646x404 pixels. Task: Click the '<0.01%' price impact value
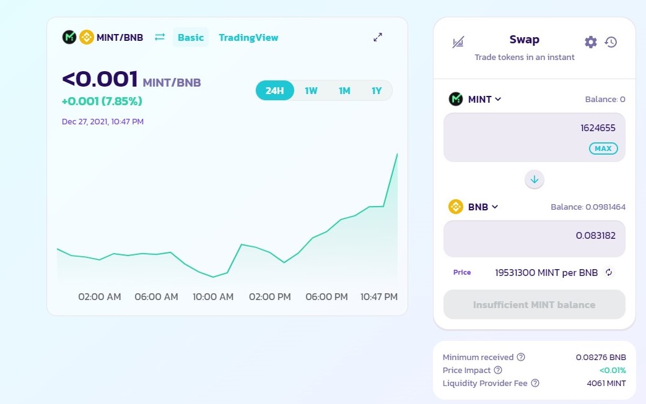(613, 370)
